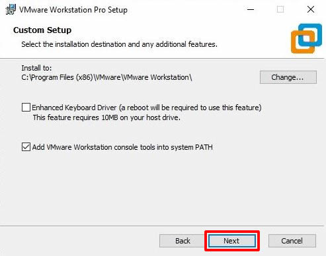Enable the Enhanced Keyboard Driver checkbox
The image size is (326, 256).
(26, 108)
